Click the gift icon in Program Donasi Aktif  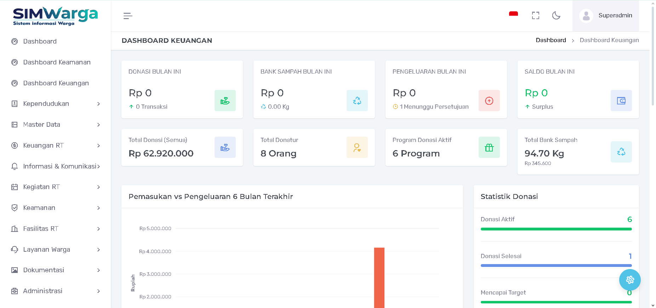click(489, 147)
